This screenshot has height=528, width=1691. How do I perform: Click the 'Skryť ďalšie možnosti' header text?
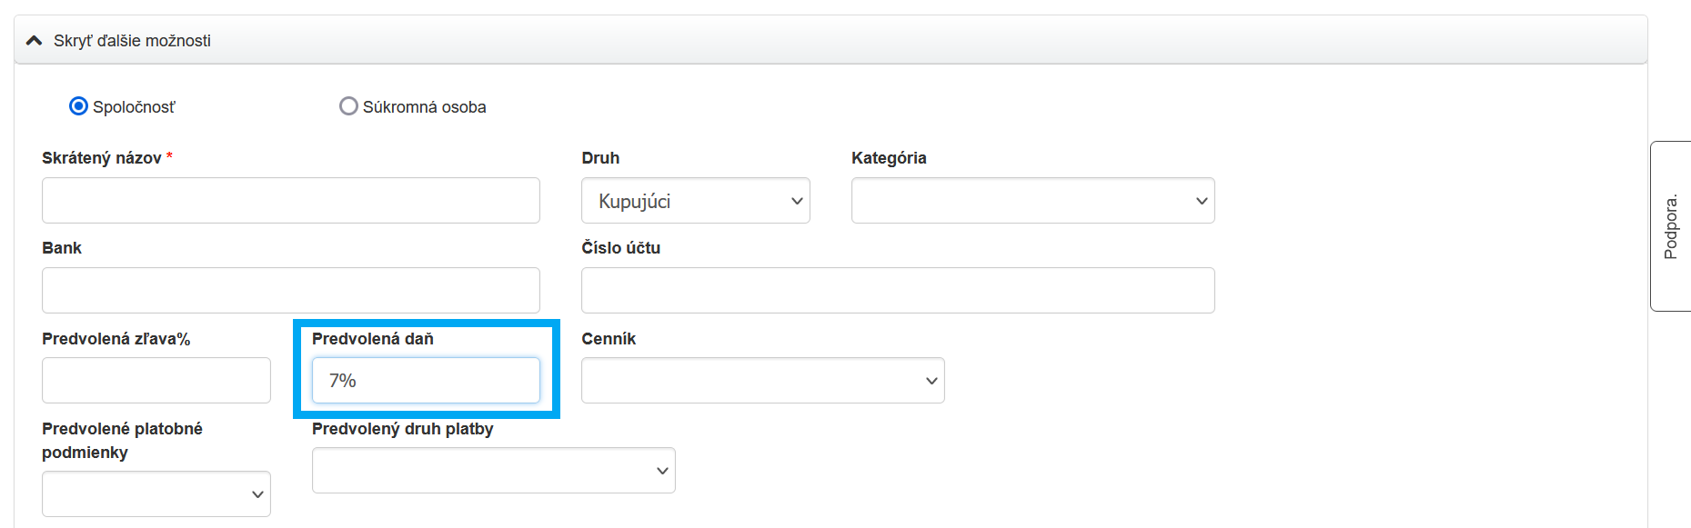pyautogui.click(x=132, y=41)
